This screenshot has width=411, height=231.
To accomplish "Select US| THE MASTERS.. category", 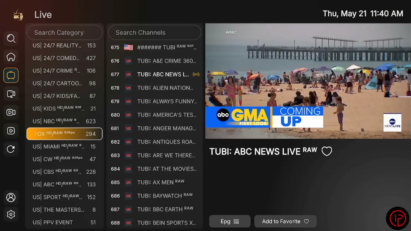I will click(64, 210).
